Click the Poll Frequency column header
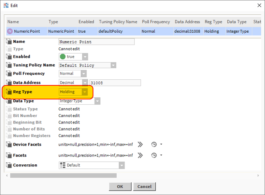This screenshot has height=195, width=265. 156,22
